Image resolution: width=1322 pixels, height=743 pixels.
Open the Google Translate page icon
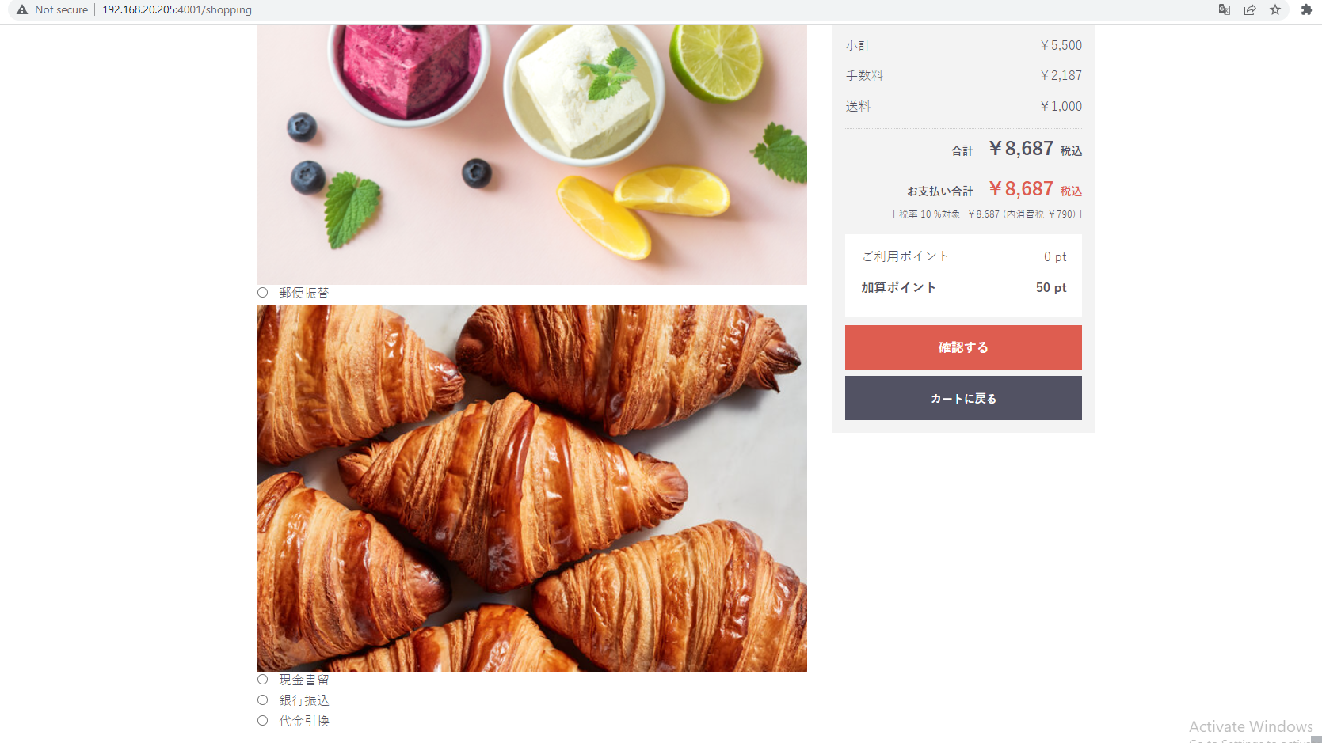(x=1225, y=9)
